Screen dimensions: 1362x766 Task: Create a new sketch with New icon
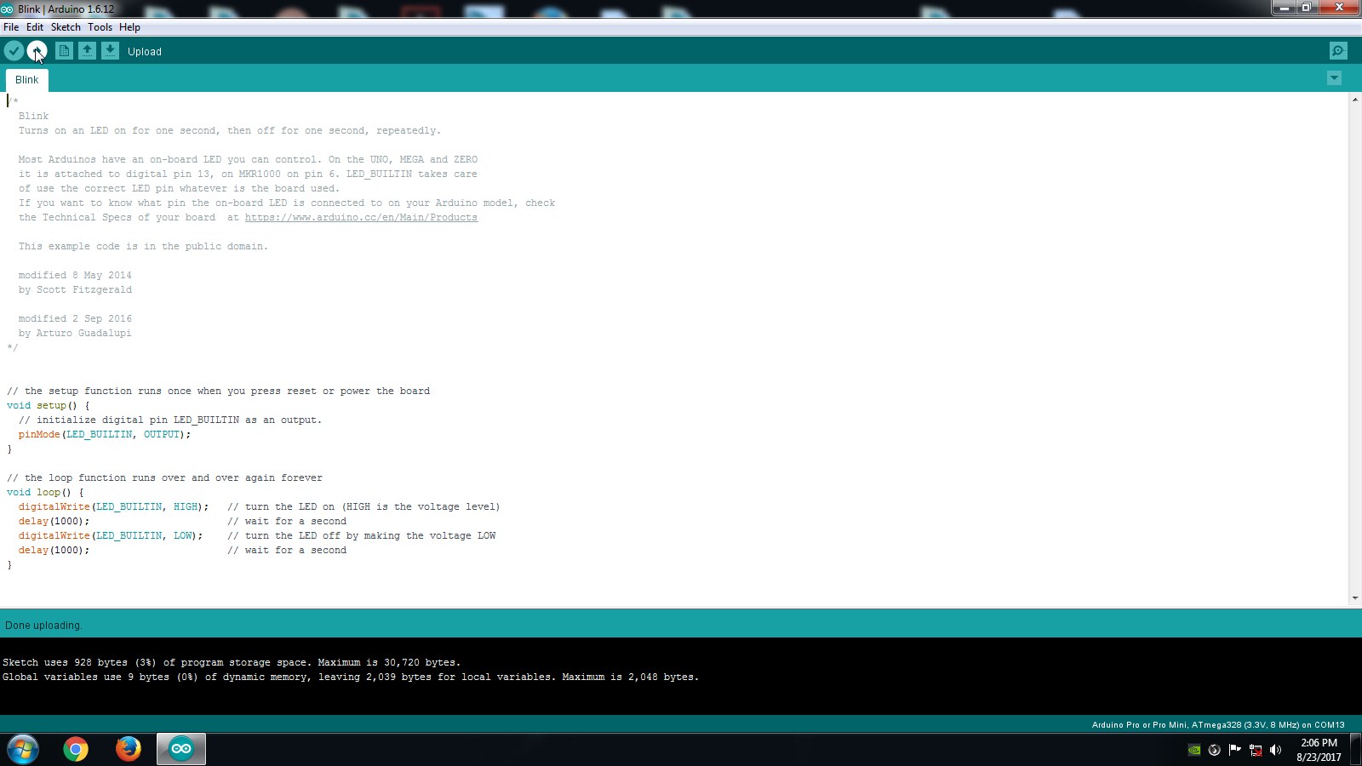coord(64,51)
